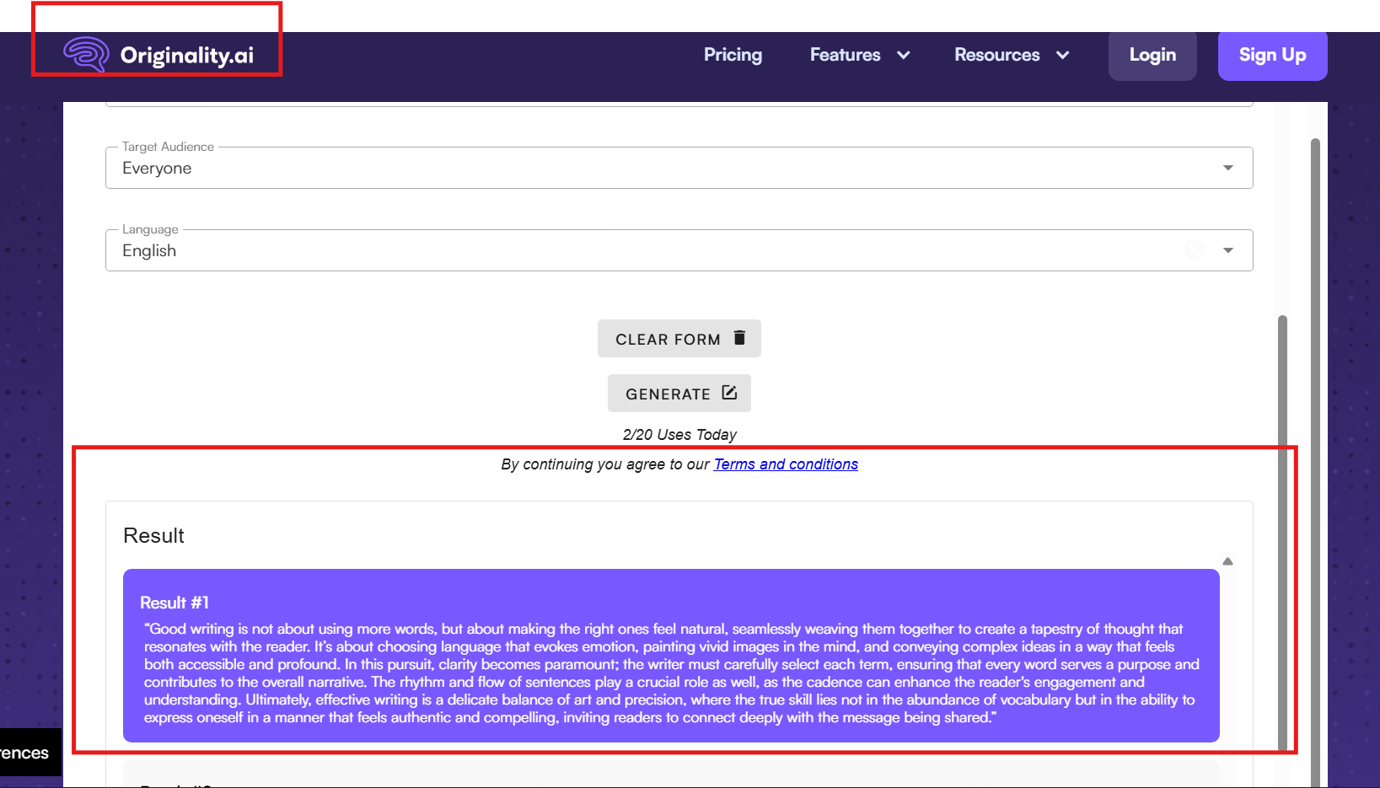Open the Features menu label

845,55
